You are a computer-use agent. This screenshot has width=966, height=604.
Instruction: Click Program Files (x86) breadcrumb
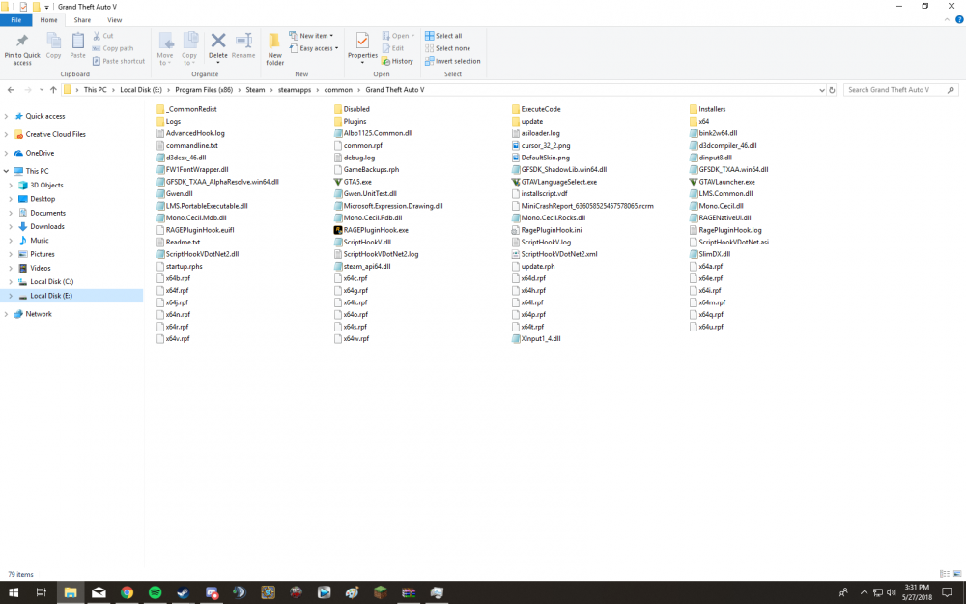coord(204,90)
